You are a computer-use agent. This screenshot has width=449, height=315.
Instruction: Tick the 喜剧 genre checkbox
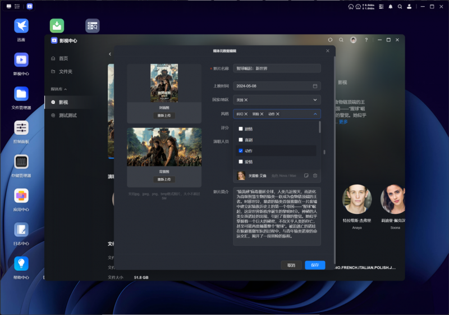pyautogui.click(x=241, y=140)
